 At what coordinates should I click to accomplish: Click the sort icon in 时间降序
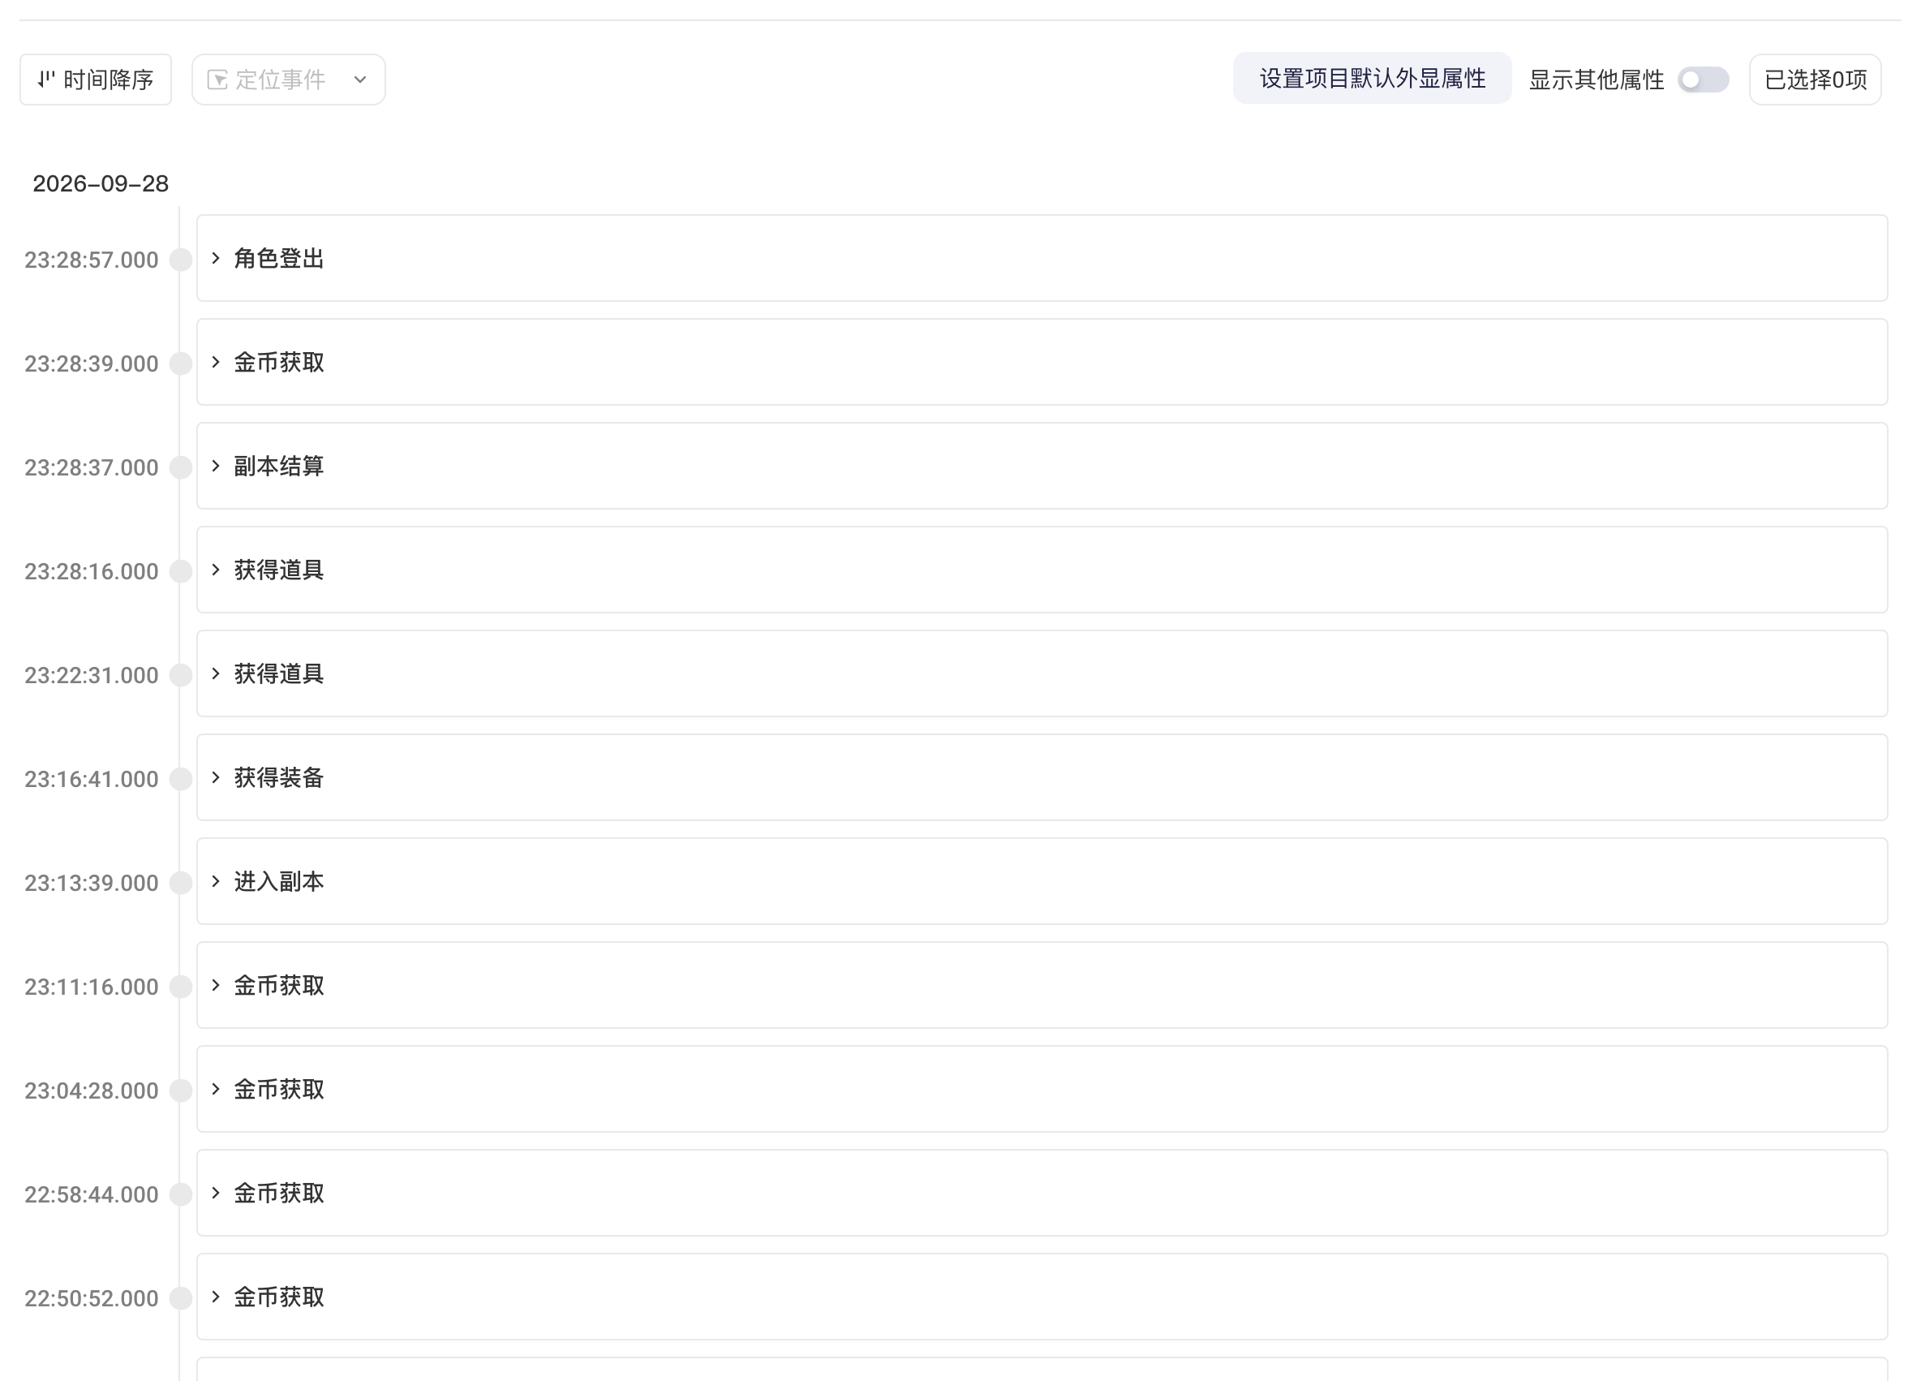(45, 80)
